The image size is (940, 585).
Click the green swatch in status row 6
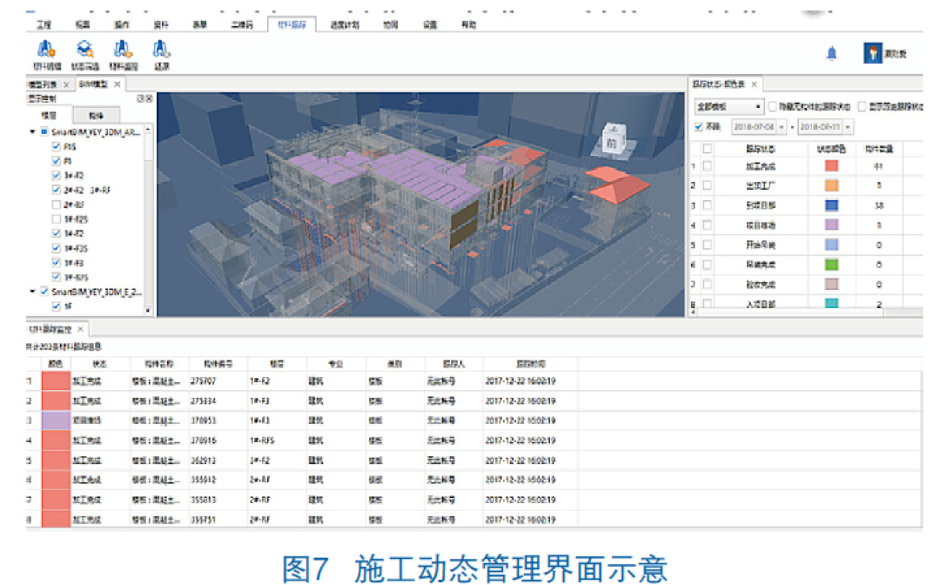(831, 265)
